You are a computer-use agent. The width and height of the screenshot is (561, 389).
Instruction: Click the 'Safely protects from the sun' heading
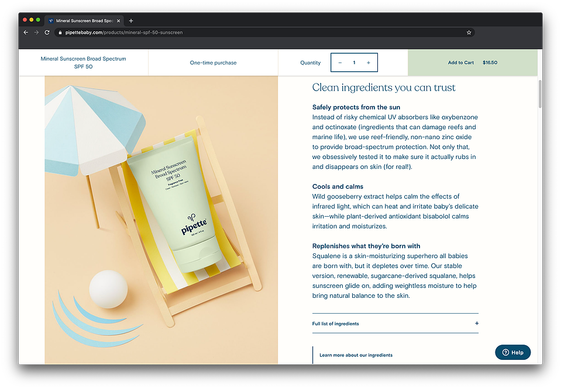(356, 107)
